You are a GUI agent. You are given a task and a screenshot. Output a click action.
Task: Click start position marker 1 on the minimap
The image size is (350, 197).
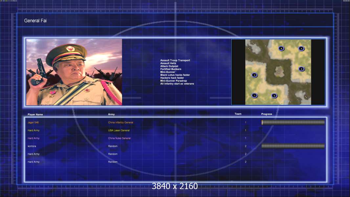pyautogui.click(x=254, y=96)
